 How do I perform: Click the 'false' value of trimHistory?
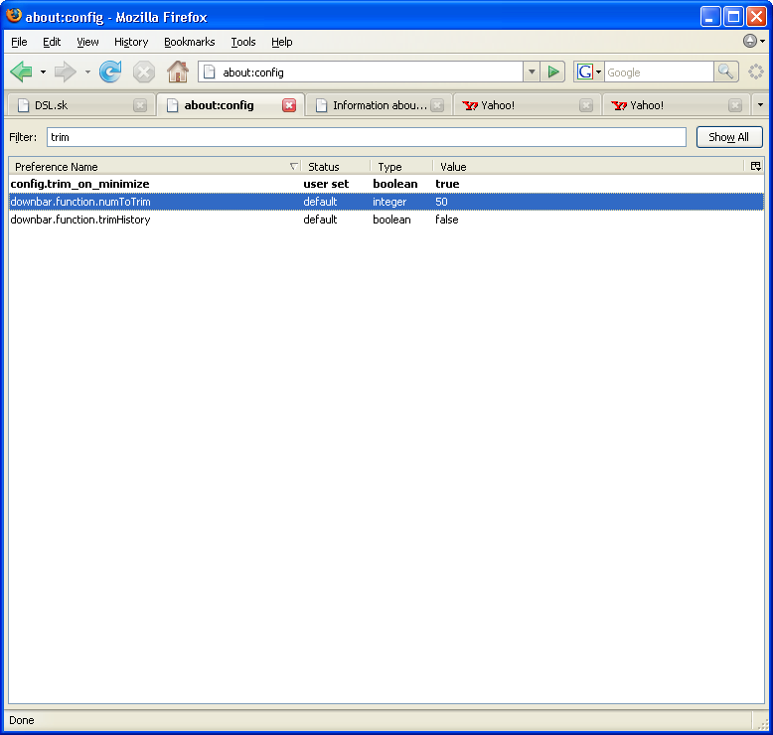coord(447,220)
